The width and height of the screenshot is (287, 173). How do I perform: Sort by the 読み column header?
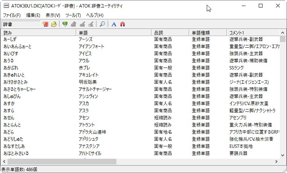[38, 33]
